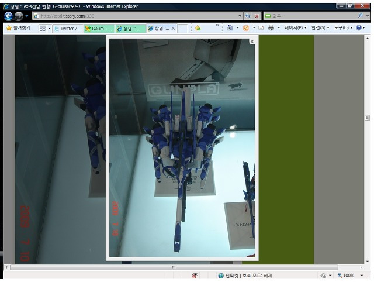Open the security icon dropdown in status bar

tap(330, 276)
